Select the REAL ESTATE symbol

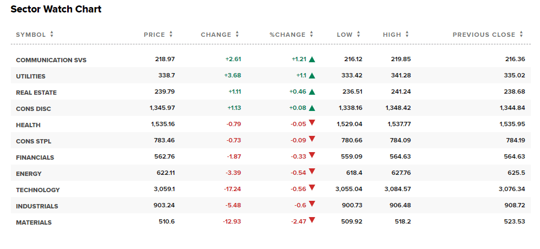36,93
